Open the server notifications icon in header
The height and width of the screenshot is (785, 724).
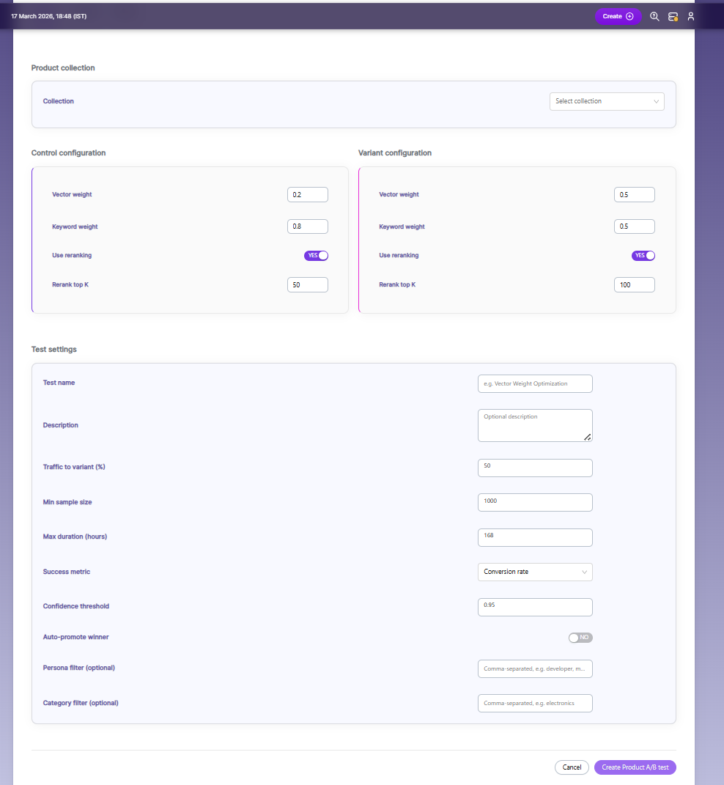tap(673, 17)
